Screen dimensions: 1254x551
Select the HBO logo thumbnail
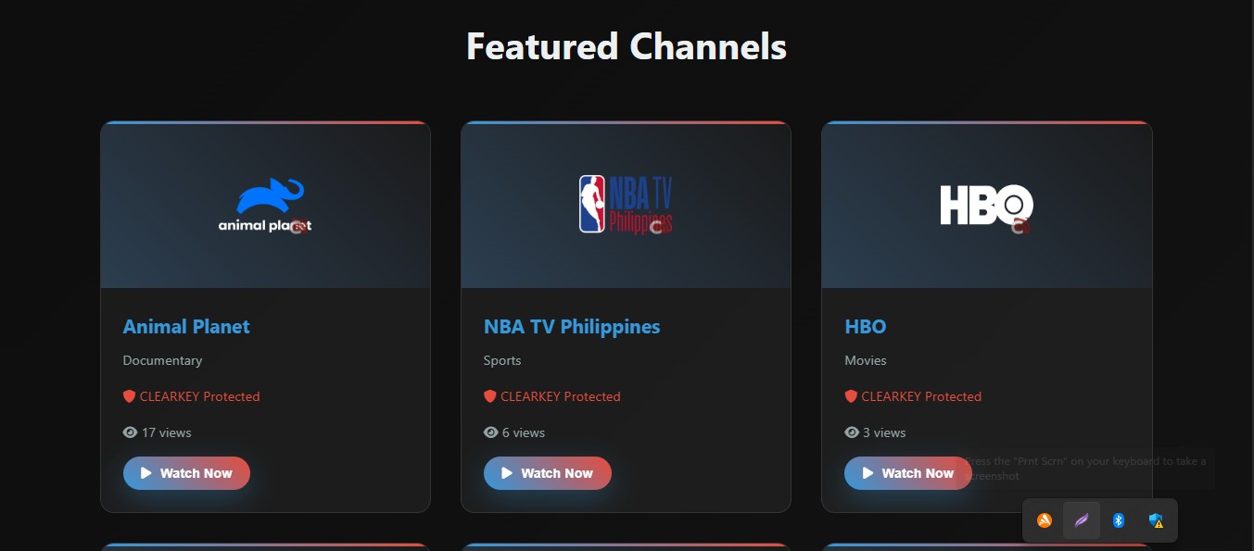pos(986,207)
